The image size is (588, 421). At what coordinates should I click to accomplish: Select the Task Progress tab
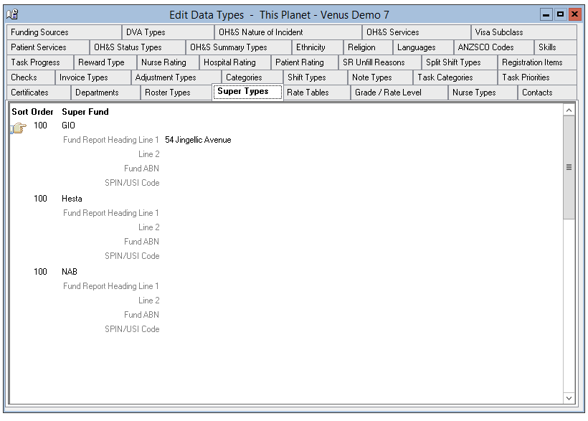pos(40,62)
